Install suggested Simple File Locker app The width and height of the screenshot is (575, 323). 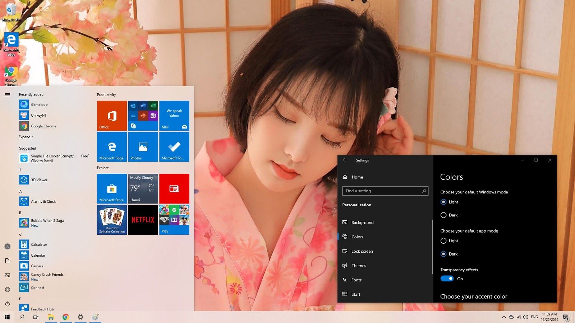pyautogui.click(x=54, y=158)
